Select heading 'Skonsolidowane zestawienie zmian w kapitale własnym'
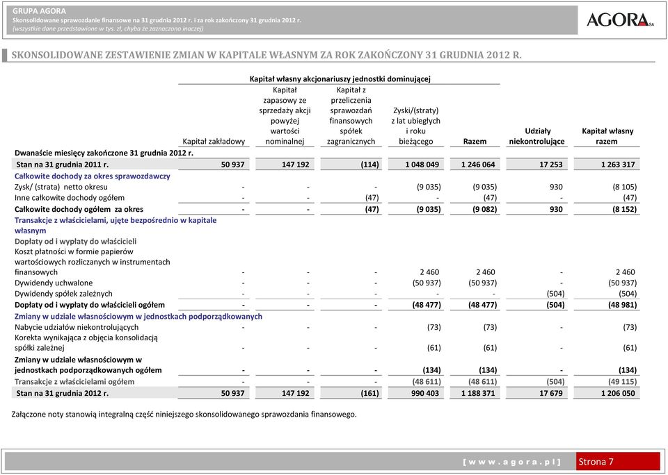668x475 pixels. pyautogui.click(x=267, y=55)
